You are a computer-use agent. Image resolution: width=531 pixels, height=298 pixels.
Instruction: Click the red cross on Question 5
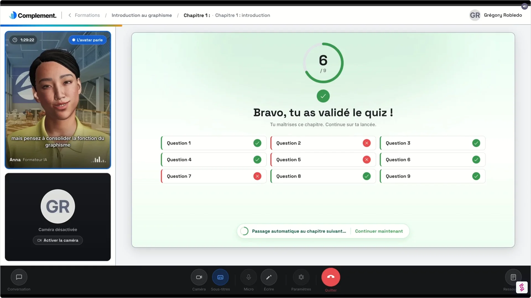(x=367, y=159)
